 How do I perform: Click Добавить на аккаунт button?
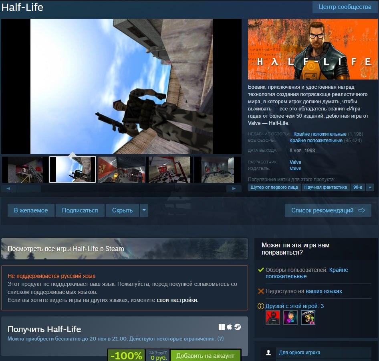pyautogui.click(x=206, y=355)
